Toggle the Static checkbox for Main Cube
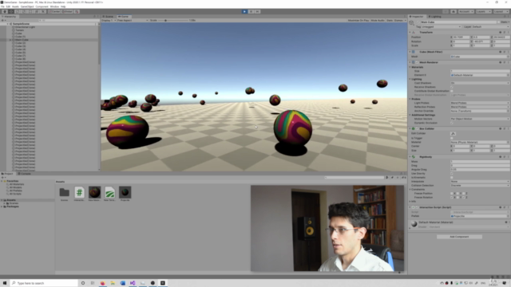The width and height of the screenshot is (511, 287). (498, 22)
